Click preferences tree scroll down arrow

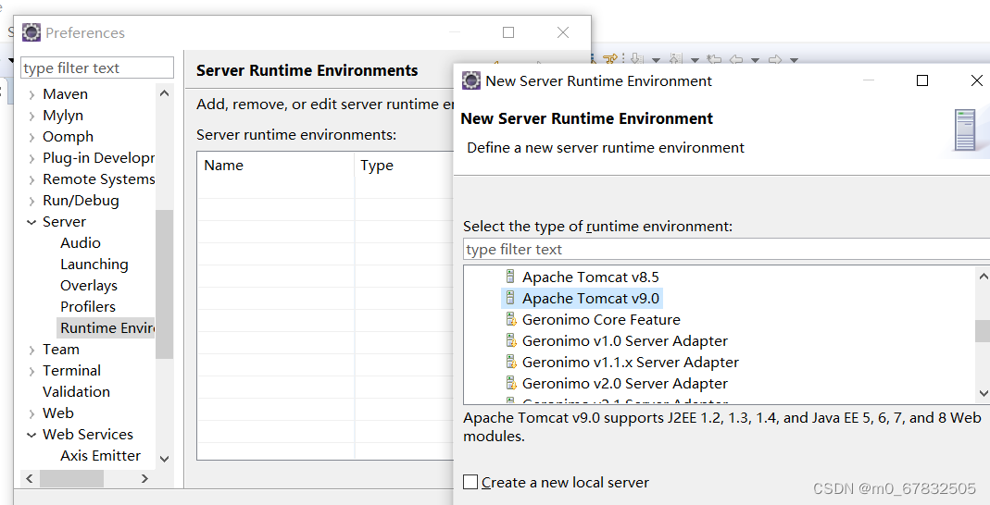pos(165,459)
